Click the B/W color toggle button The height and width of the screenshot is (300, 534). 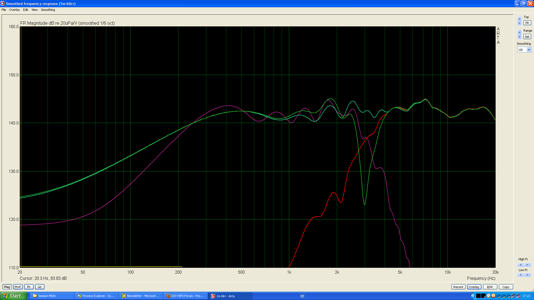(490, 287)
